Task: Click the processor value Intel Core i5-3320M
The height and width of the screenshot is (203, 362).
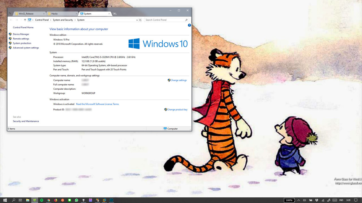Action: [x=108, y=57]
